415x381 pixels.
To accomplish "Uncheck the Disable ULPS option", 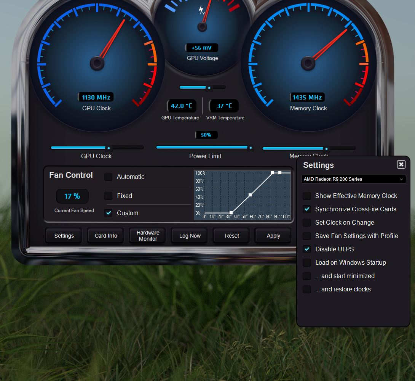I will pyautogui.click(x=307, y=249).
